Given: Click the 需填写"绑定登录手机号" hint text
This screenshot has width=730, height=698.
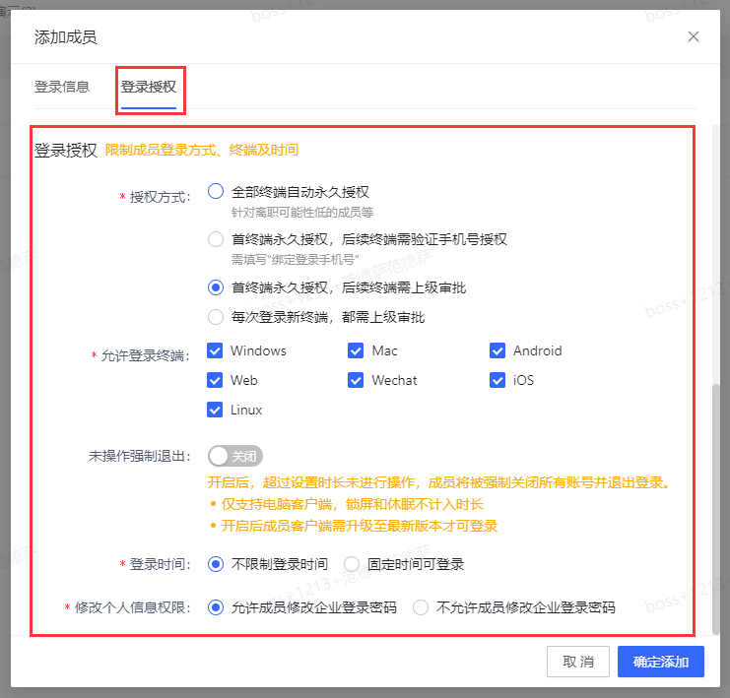Looking at the screenshot, I should [296, 260].
